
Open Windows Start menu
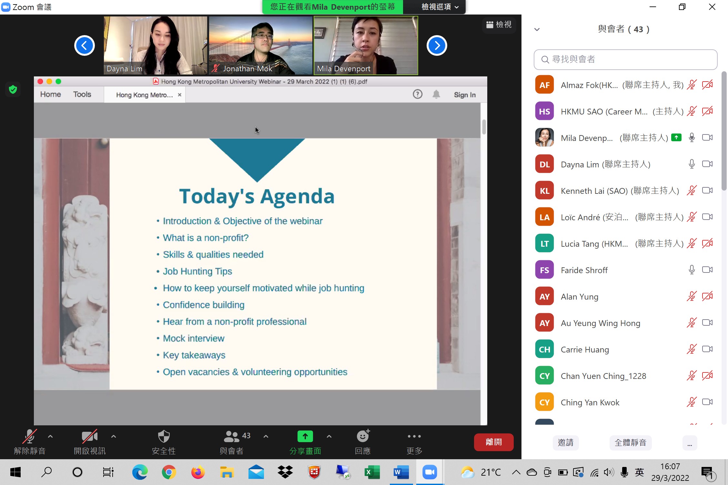15,472
